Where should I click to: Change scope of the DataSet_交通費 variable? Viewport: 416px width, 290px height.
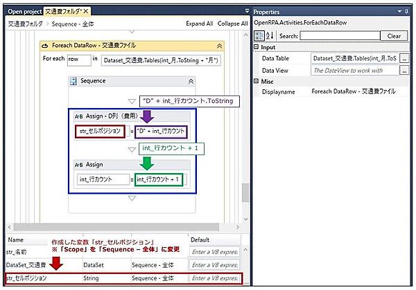click(x=153, y=265)
